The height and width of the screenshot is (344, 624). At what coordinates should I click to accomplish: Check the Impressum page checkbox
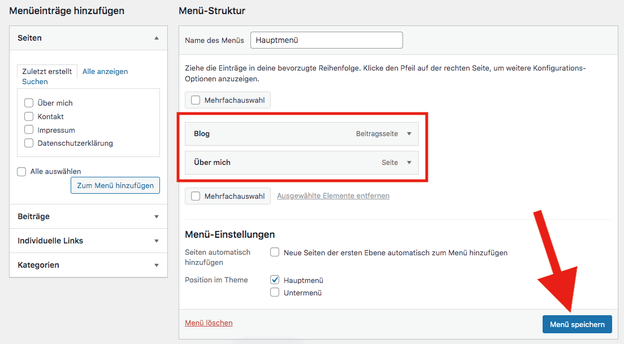[29, 130]
